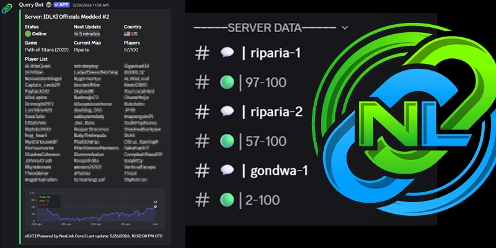Click the hash icon for 57-100 channel
The width and height of the screenshot is (496, 248).
(202, 141)
